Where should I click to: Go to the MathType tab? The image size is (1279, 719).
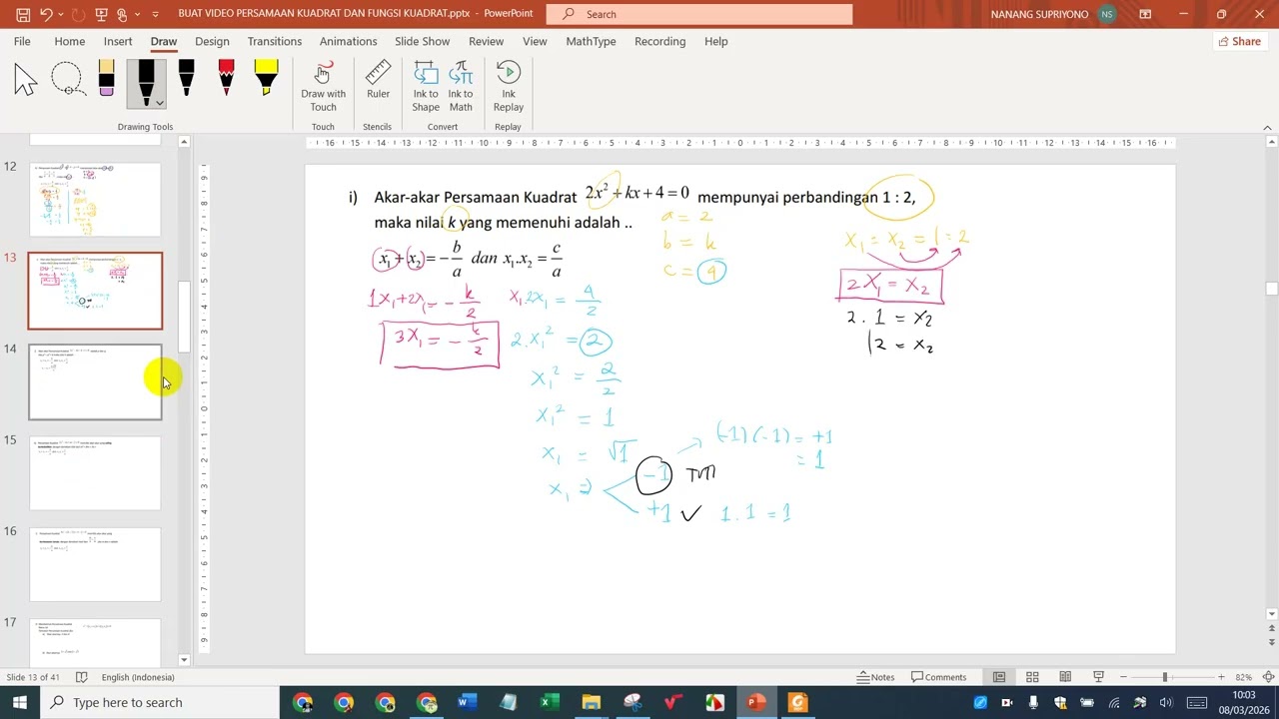(591, 41)
